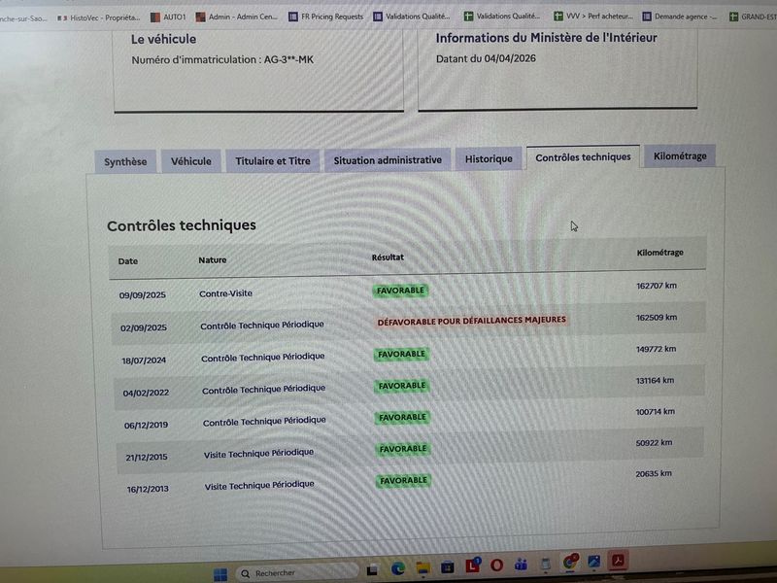
Task: Click the Datant du 04/04/2026 text
Action: tap(486, 58)
